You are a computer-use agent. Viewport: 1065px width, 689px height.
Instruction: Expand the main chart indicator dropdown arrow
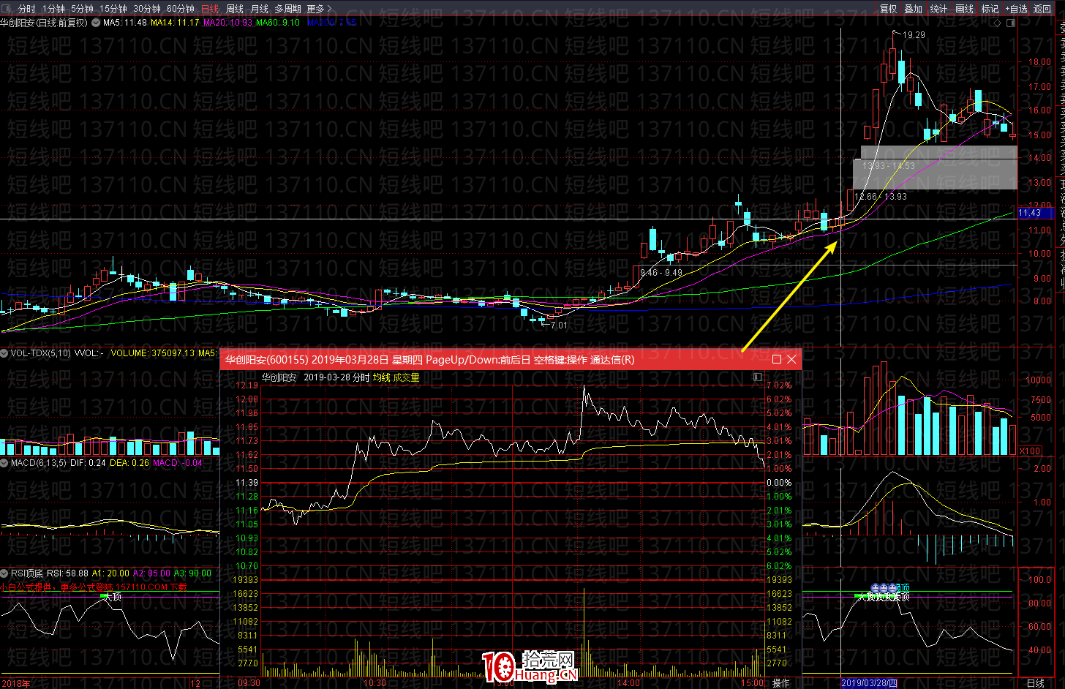pyautogui.click(x=96, y=23)
